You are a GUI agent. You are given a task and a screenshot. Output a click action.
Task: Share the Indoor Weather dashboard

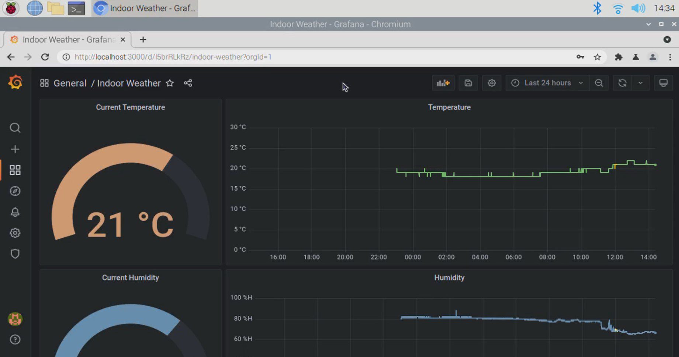click(188, 83)
